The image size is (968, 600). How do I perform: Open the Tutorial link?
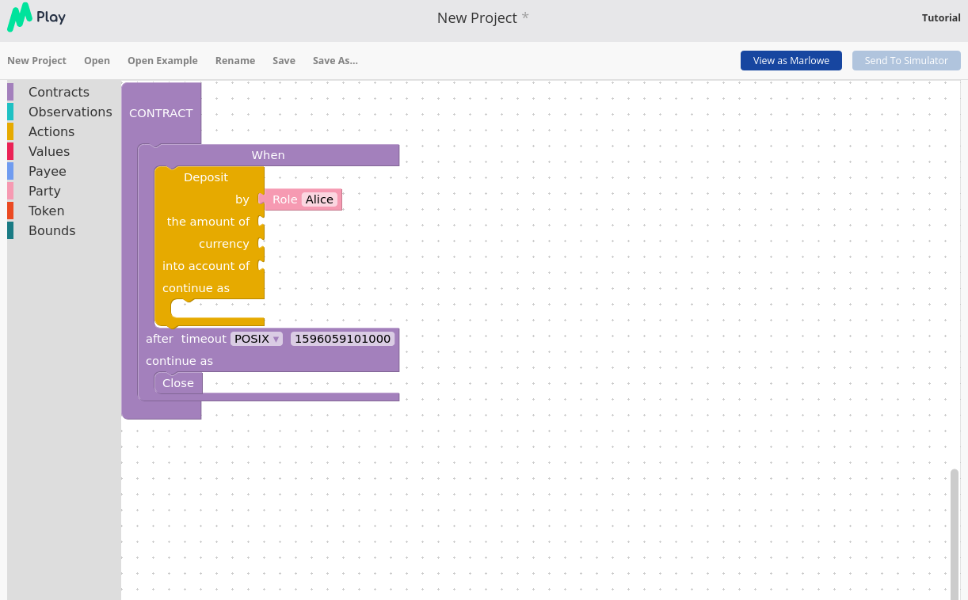[x=941, y=17]
